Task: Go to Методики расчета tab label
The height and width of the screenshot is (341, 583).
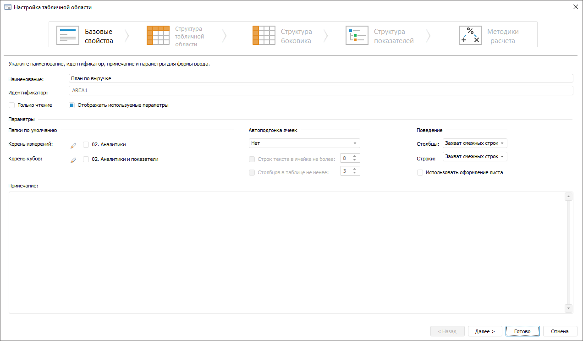Action: coord(503,36)
